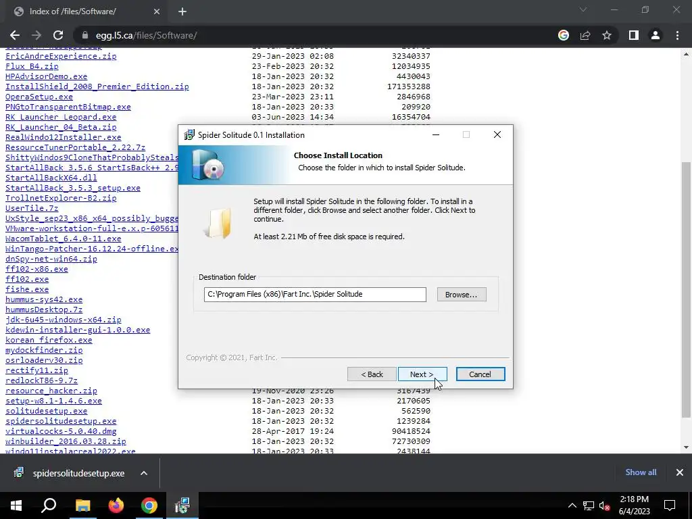Click StartAllBackX64.dll link

(51, 178)
